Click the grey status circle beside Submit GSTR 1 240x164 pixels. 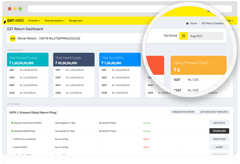click(x=12, y=147)
